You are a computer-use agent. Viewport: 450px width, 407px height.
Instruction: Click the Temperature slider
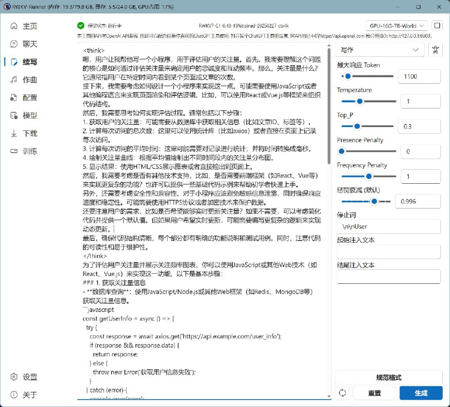tap(368, 101)
